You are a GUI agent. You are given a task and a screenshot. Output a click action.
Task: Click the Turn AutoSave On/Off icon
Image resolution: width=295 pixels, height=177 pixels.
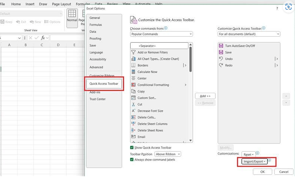click(221, 46)
